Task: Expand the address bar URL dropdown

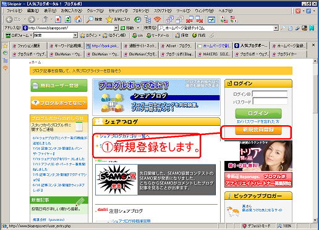Action: point(116,28)
